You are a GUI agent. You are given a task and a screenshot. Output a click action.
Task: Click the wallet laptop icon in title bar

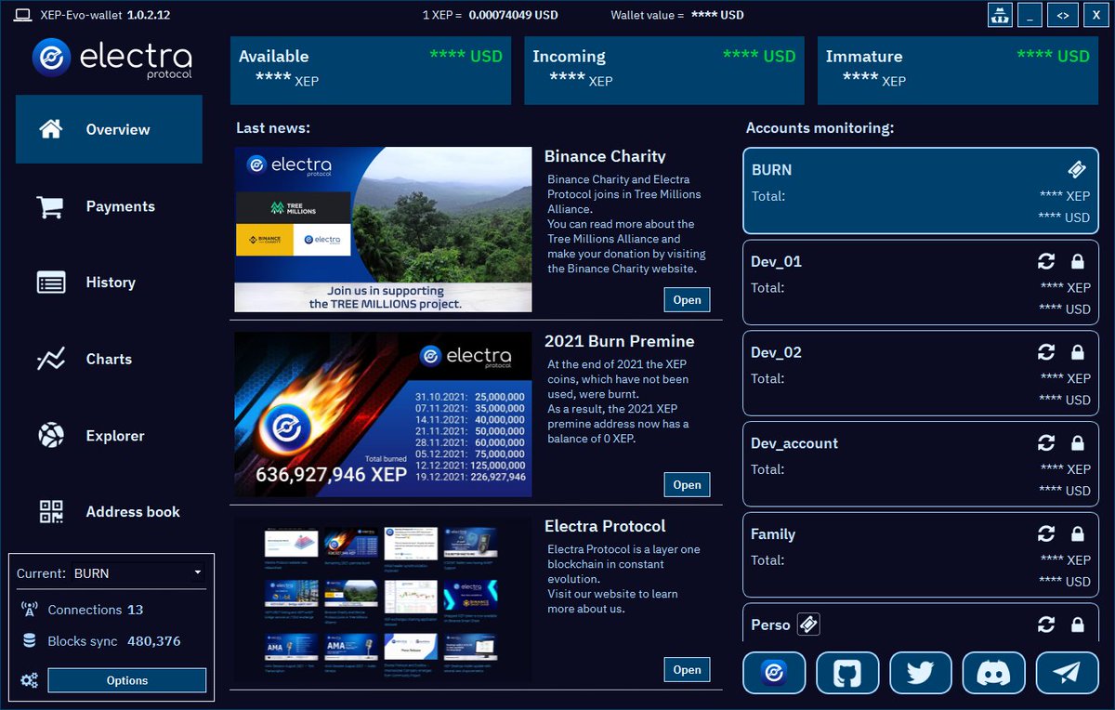pos(24,15)
